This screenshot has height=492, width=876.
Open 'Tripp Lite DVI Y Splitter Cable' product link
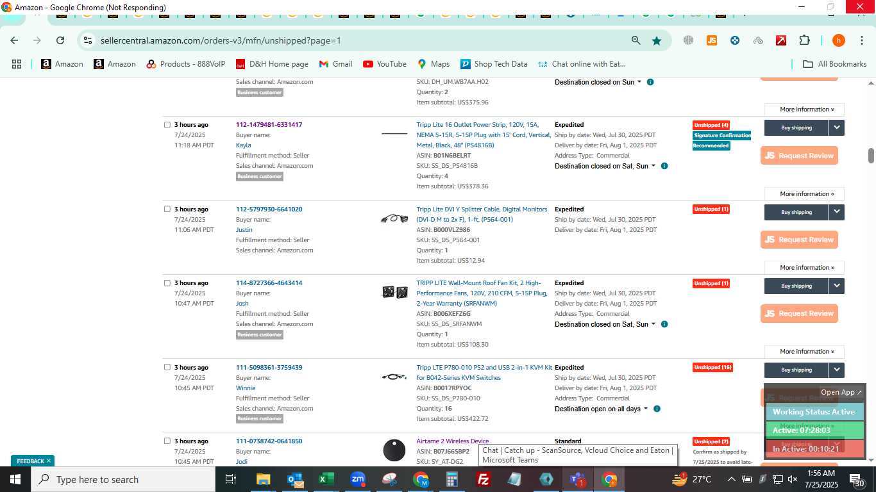(x=482, y=215)
